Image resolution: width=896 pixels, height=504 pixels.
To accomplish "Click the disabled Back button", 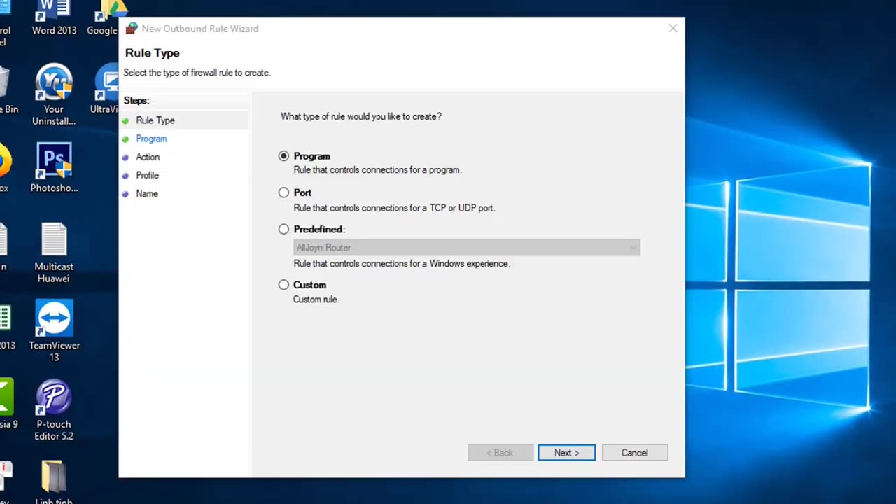I will 500,453.
